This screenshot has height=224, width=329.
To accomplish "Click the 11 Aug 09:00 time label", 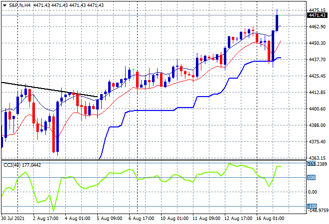I will point(206,219).
